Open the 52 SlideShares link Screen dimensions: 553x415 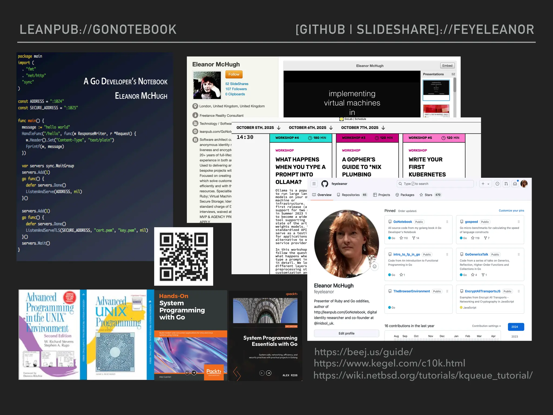[x=237, y=84]
